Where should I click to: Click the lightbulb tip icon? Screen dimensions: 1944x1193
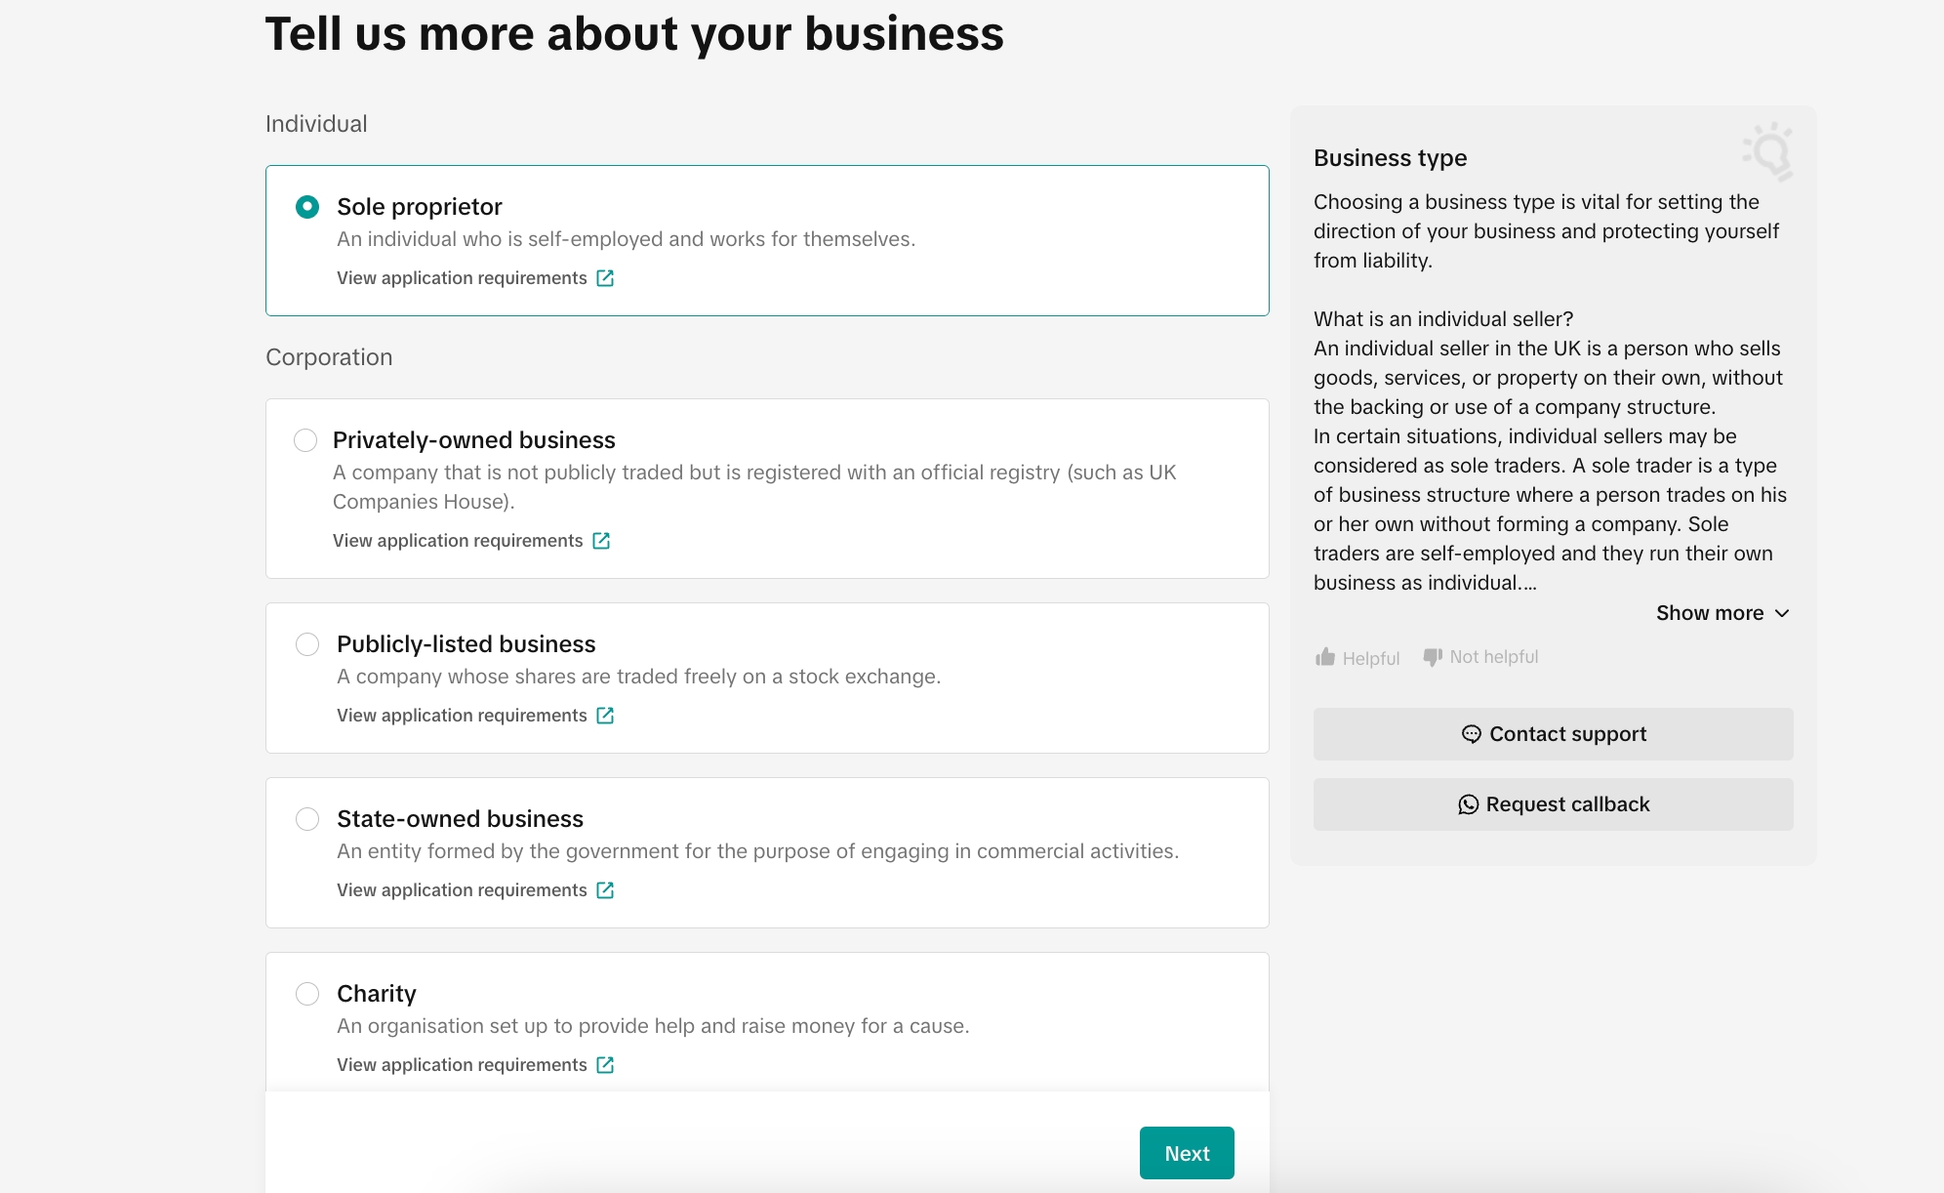pyautogui.click(x=1768, y=151)
